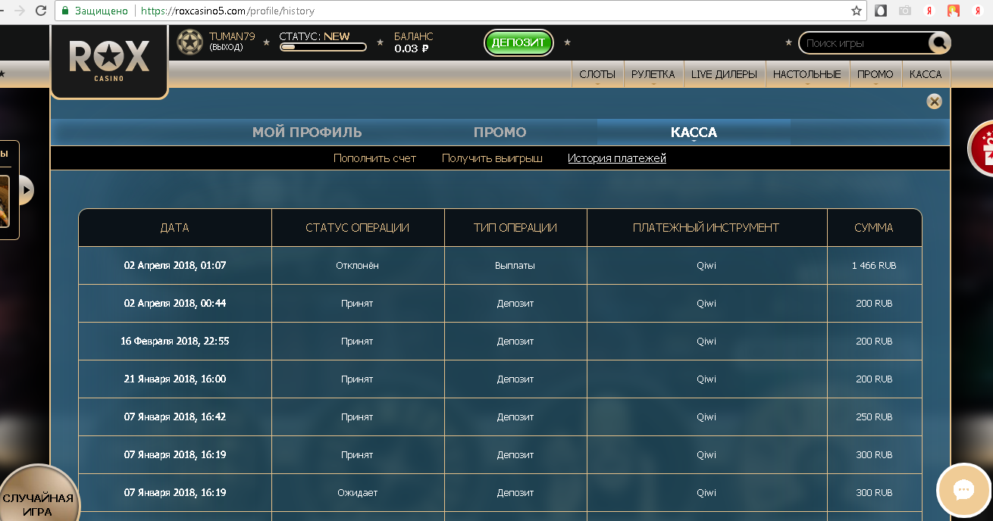The width and height of the screenshot is (993, 521).
Task: Click the ROX Casino logo
Action: point(109,61)
